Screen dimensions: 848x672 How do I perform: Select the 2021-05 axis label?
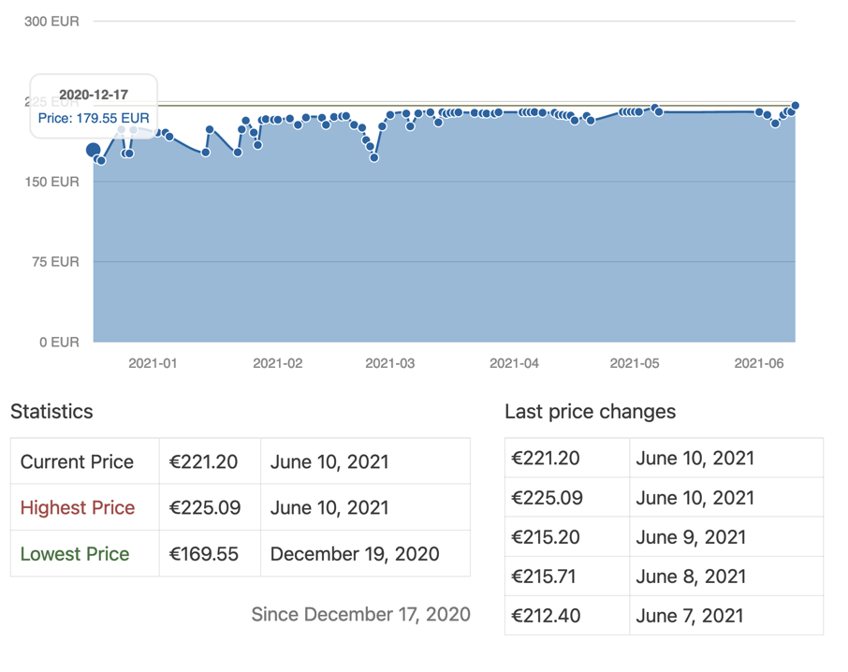click(635, 363)
